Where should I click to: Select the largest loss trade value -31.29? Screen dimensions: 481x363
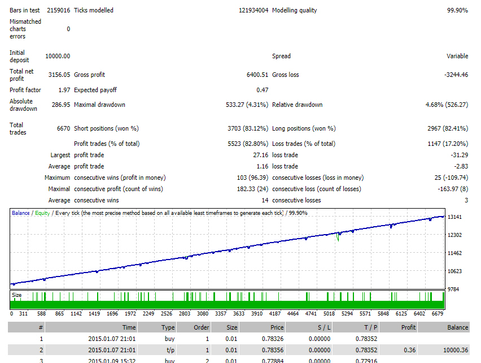pos(459,155)
